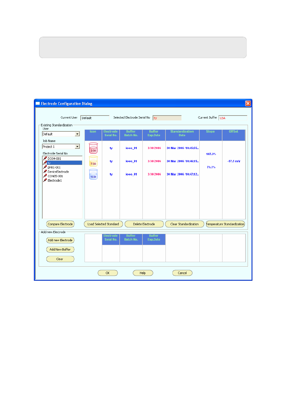Click the red 2.00 buffer beaker icon
The height and width of the screenshot is (404, 286).
tap(93, 148)
